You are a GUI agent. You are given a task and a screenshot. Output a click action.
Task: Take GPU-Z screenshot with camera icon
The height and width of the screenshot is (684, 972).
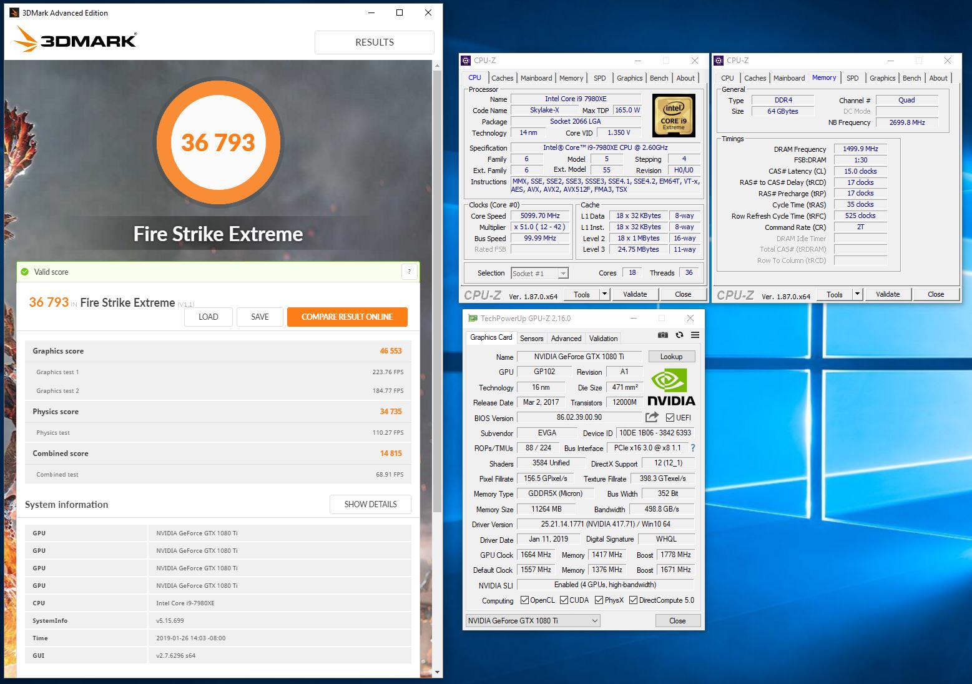pyautogui.click(x=663, y=335)
